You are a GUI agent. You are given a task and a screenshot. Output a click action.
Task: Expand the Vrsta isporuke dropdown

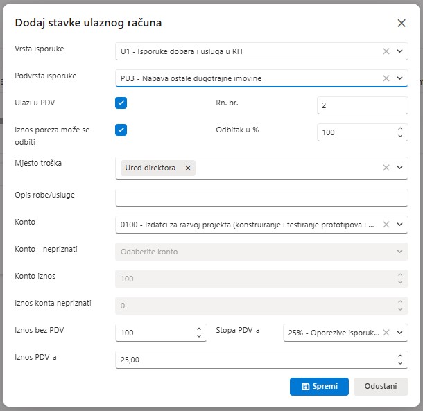coord(399,51)
